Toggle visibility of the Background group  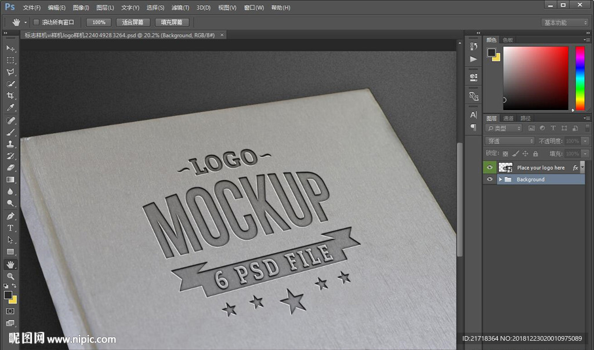[x=490, y=180]
